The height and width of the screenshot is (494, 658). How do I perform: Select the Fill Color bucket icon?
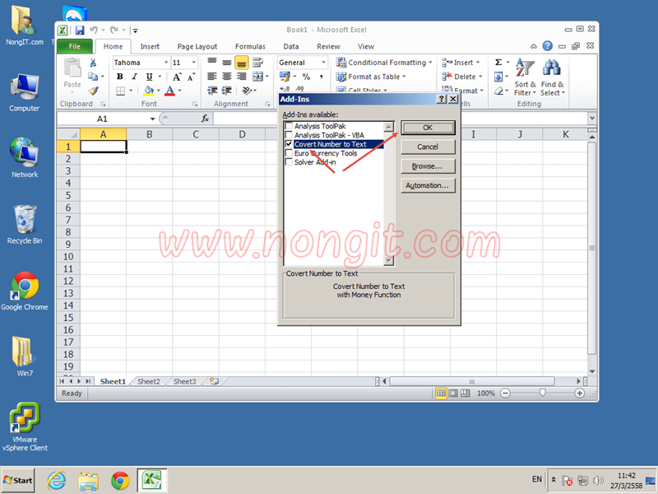[149, 90]
